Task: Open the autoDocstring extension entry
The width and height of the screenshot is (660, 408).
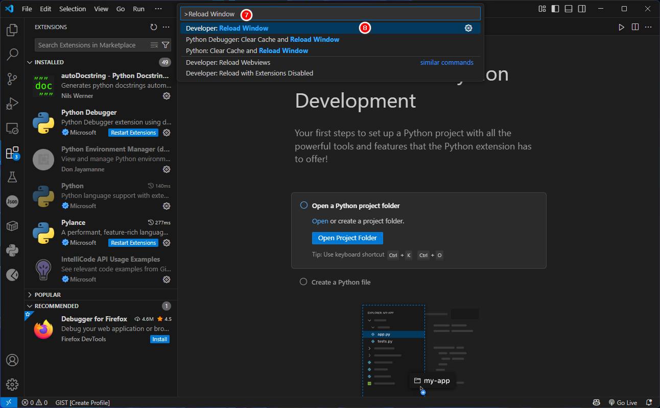Action: [x=101, y=86]
